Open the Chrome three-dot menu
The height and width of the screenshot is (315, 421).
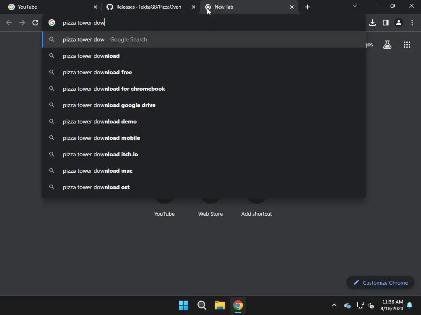click(412, 23)
